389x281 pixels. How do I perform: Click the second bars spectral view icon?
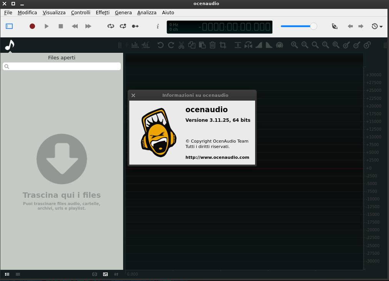(x=145, y=45)
